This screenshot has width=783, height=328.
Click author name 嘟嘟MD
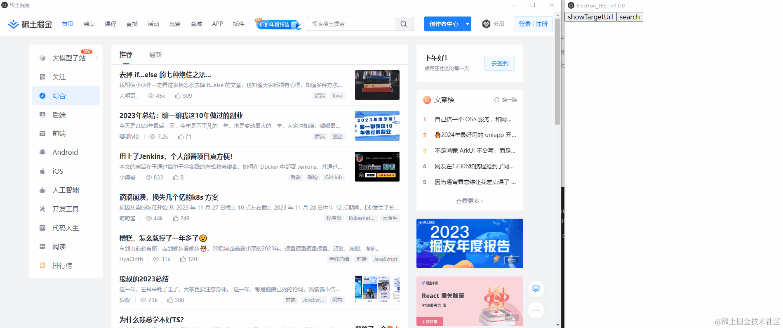129,137
